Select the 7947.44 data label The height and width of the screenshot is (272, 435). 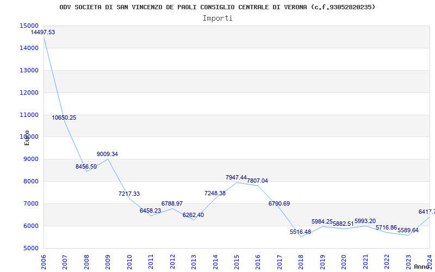(x=236, y=177)
